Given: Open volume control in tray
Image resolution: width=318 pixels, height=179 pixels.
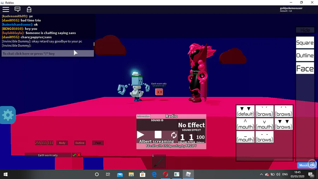Looking at the screenshot, I should coord(278,174).
